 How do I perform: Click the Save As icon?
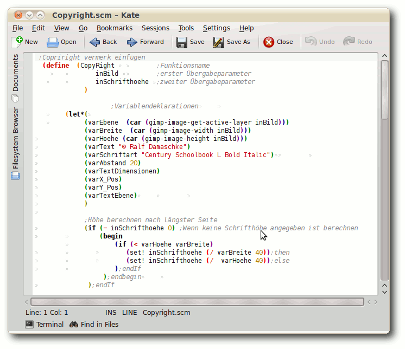point(218,42)
